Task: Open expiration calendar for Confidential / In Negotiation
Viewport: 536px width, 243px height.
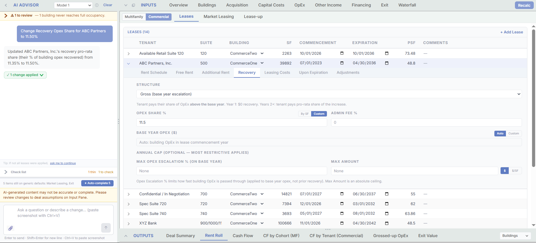Action: pos(387,194)
